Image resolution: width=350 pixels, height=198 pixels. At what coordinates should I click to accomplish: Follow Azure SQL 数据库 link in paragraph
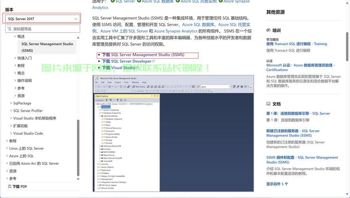coord(198,25)
